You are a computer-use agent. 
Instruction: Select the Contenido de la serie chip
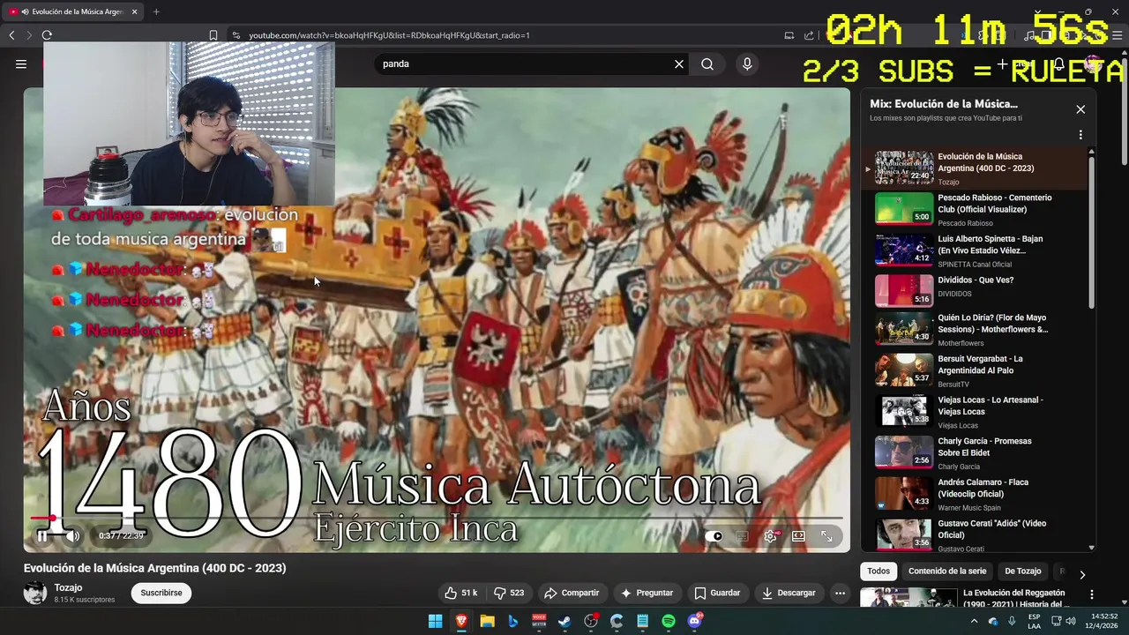947,571
